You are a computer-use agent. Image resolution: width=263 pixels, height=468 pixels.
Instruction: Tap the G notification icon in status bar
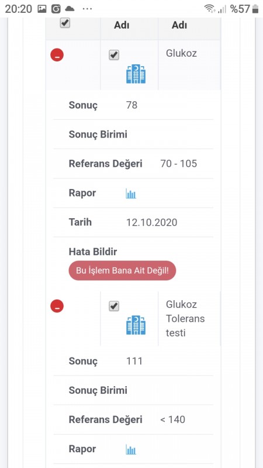click(56, 9)
